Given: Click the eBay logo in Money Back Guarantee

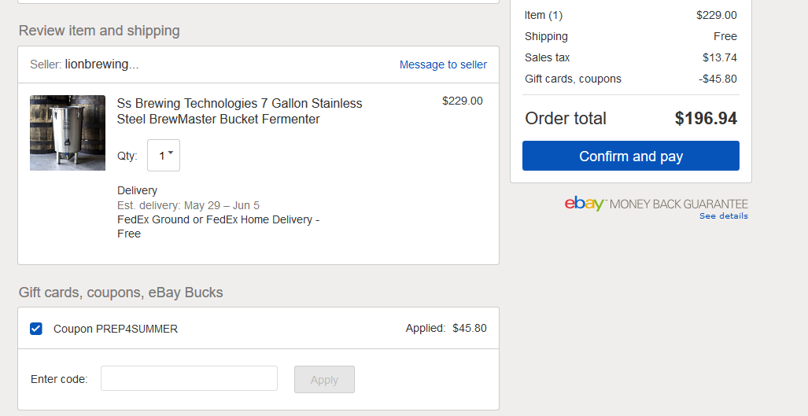Looking at the screenshot, I should click(585, 204).
